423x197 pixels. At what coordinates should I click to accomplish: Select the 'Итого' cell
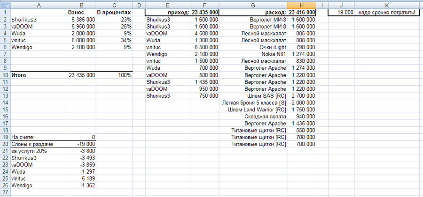pos(39,75)
